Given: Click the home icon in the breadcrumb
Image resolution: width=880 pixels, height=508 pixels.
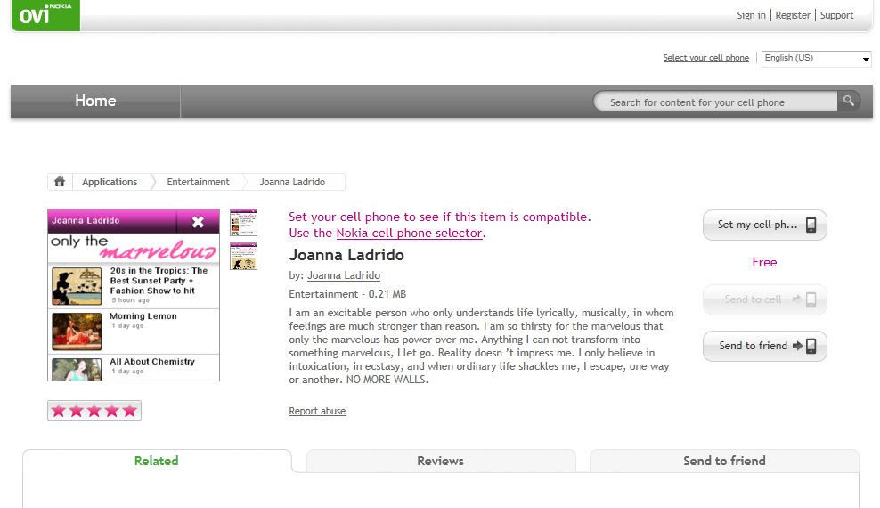Looking at the screenshot, I should (x=60, y=182).
